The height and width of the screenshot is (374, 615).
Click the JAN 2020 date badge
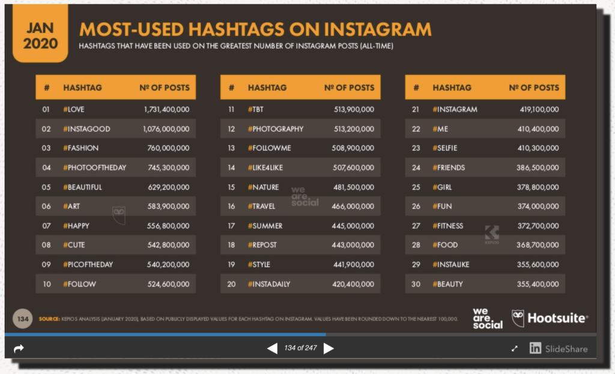pos(41,36)
